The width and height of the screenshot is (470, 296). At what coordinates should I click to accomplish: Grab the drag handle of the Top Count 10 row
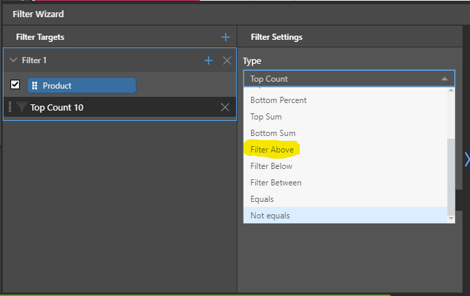coord(10,106)
